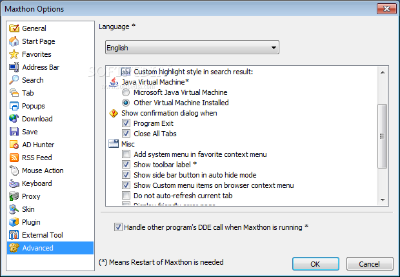Click the Search magnifier icon

[x=14, y=80]
